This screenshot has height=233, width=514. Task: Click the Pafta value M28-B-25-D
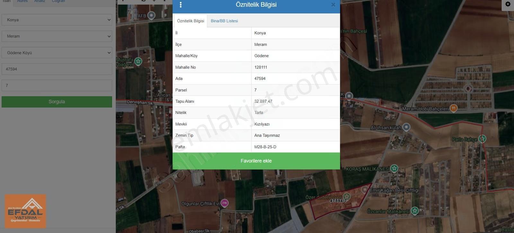[265, 147]
